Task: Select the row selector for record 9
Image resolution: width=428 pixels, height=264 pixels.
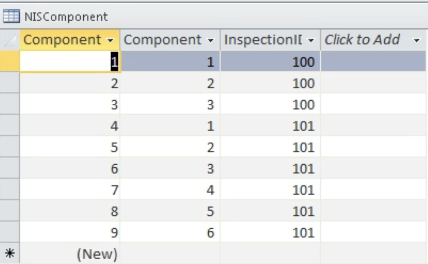Action: click(x=10, y=232)
